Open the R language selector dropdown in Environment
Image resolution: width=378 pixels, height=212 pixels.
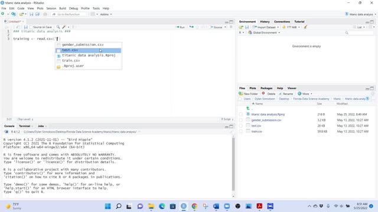point(242,32)
